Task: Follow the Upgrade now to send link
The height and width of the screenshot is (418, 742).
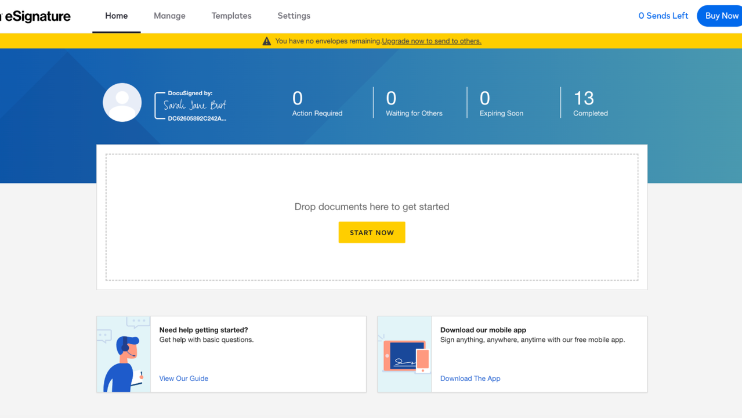Action: coord(431,41)
